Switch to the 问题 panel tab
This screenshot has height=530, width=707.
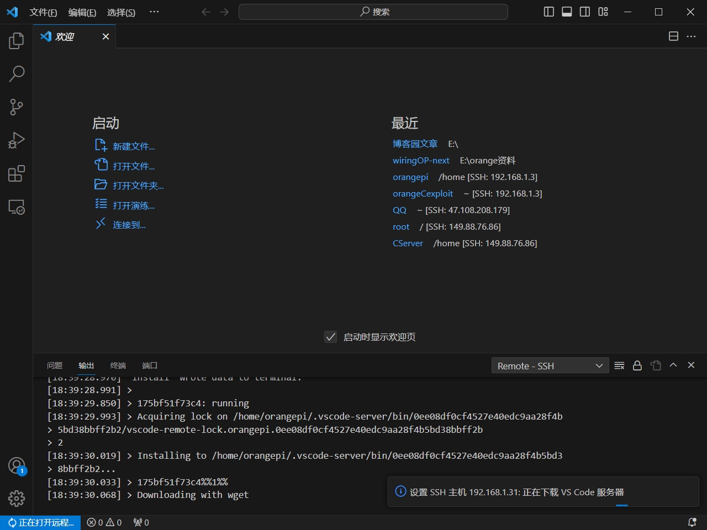point(55,365)
